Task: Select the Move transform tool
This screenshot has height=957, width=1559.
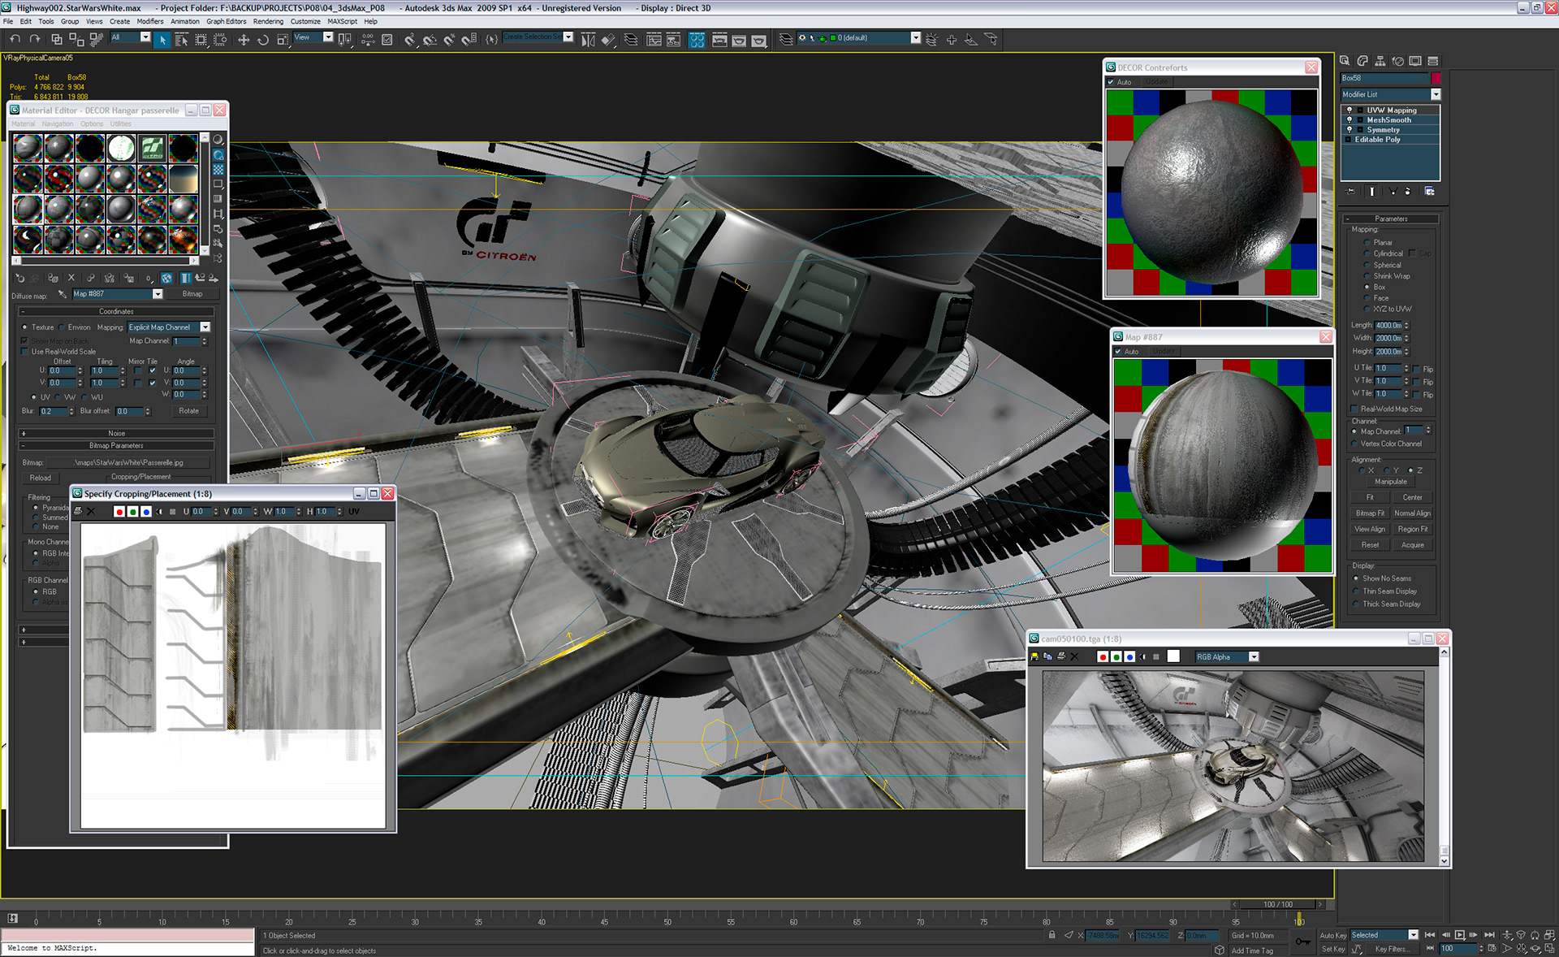Action: (243, 39)
